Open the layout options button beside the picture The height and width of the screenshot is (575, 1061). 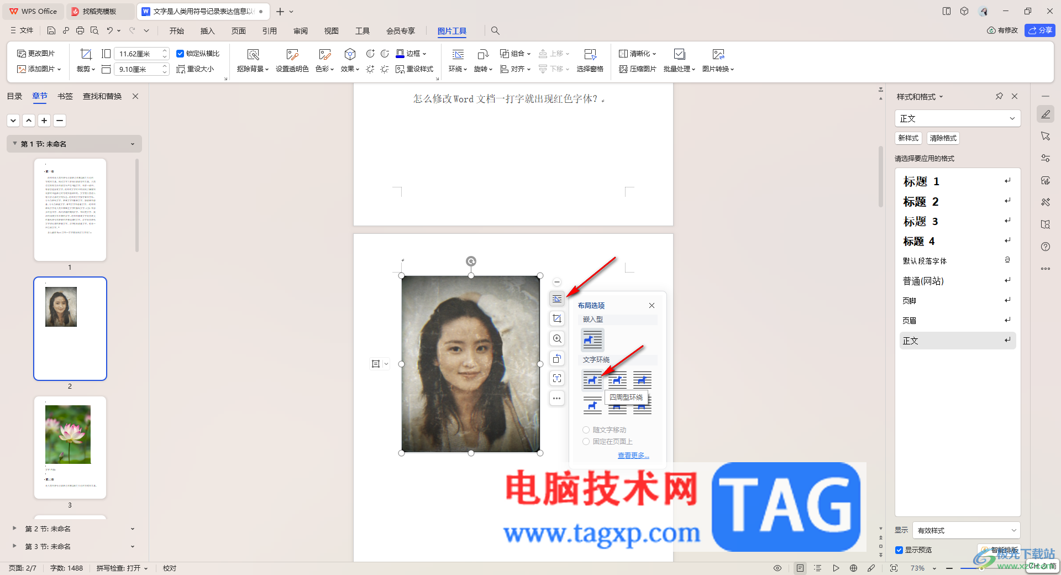tap(557, 299)
